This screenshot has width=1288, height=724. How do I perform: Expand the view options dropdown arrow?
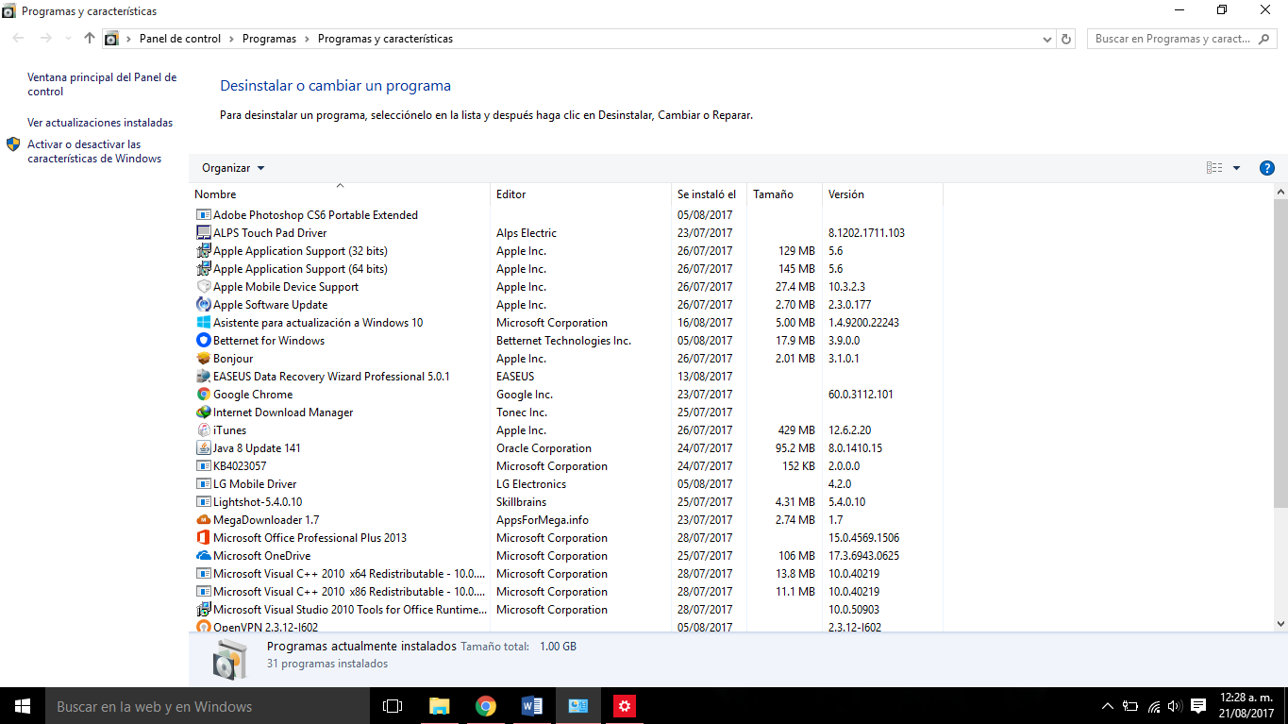click(x=1236, y=168)
